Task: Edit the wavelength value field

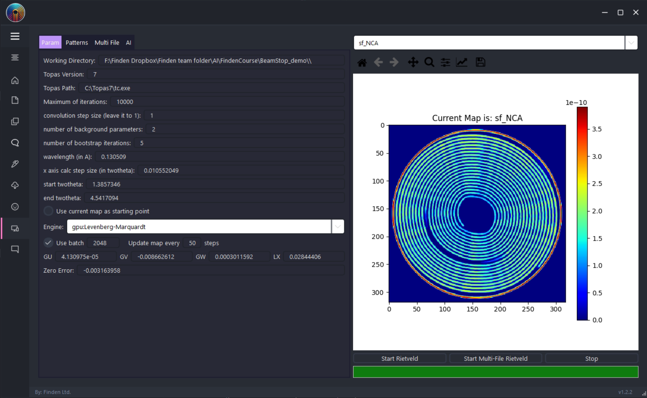Action: 220,157
